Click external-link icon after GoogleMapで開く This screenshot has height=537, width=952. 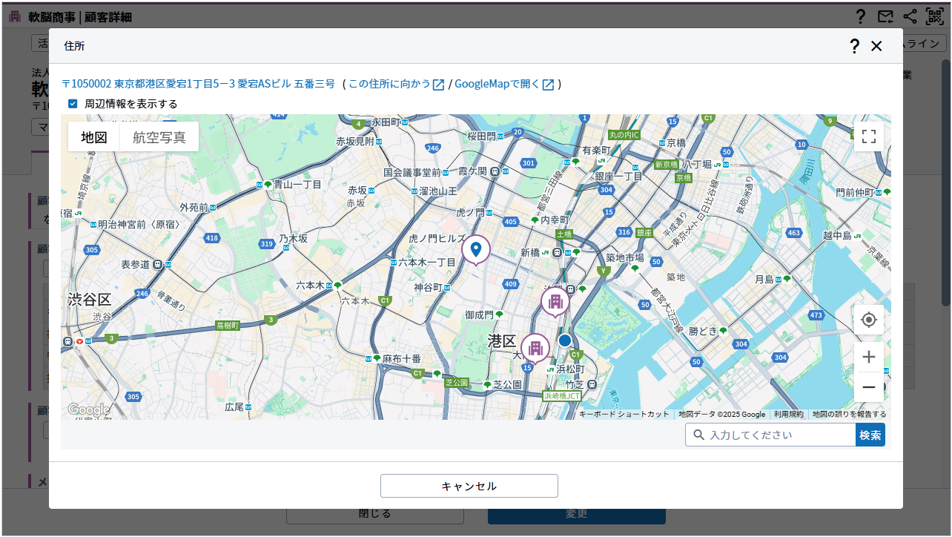point(548,85)
